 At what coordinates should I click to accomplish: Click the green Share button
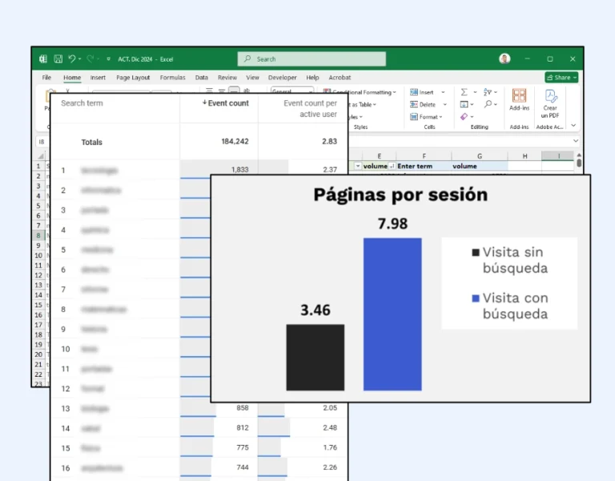(x=561, y=78)
